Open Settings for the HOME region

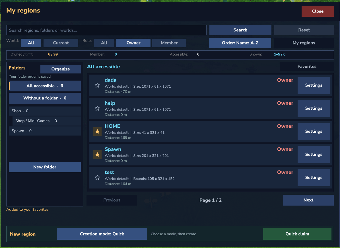click(314, 132)
